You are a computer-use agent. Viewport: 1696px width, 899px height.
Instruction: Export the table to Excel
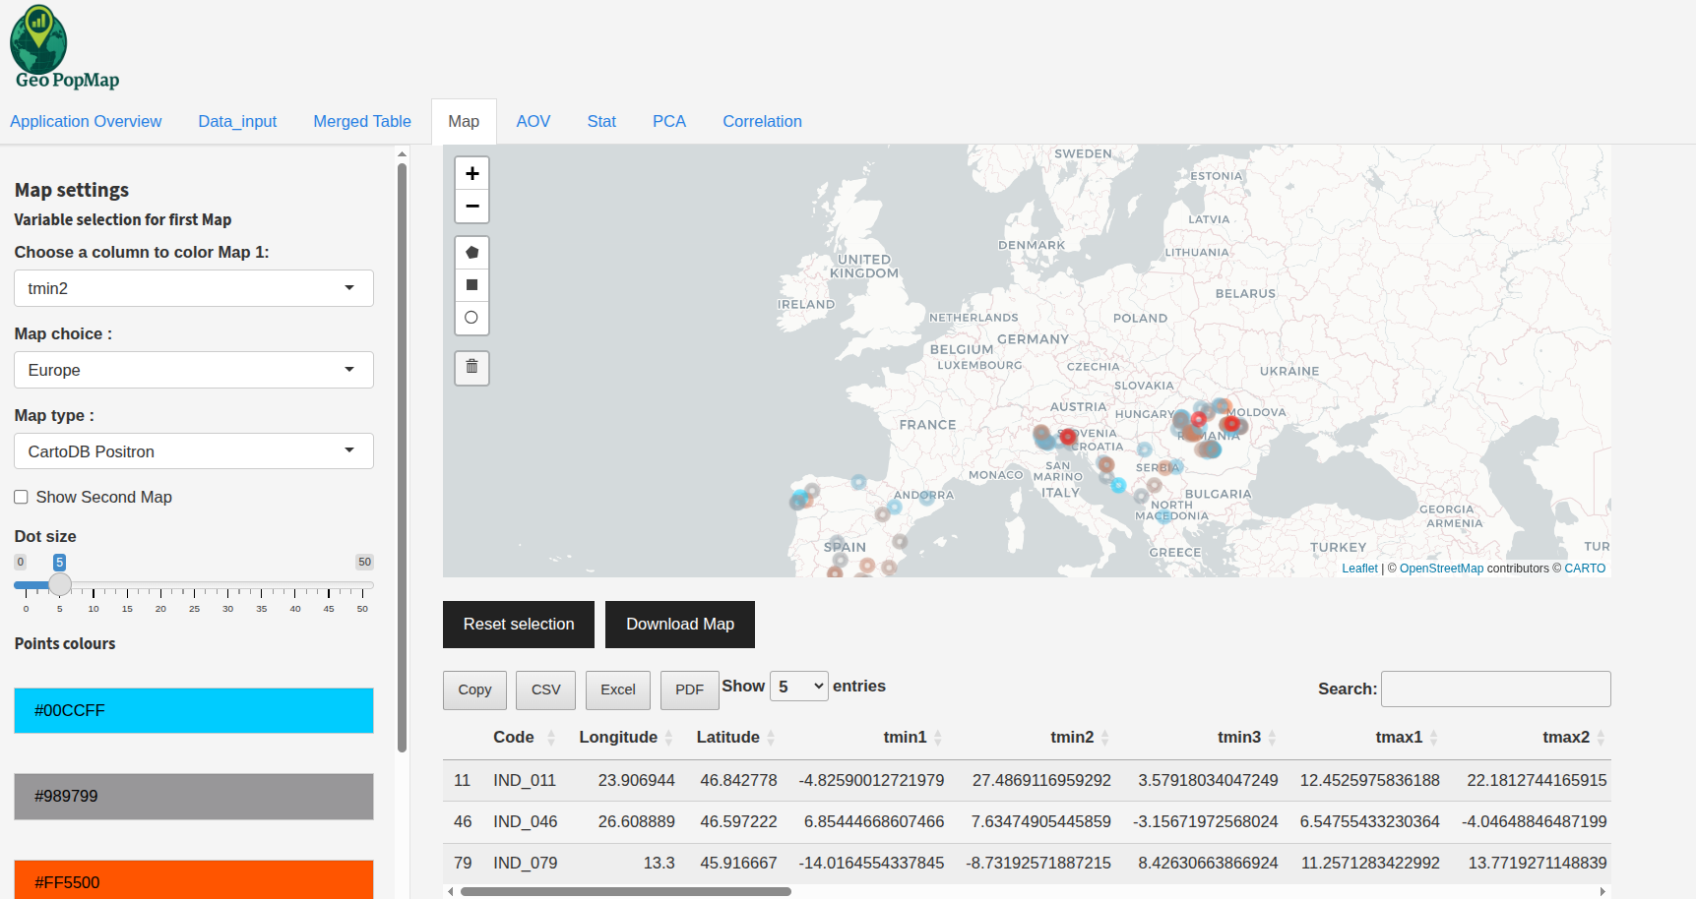click(x=618, y=690)
